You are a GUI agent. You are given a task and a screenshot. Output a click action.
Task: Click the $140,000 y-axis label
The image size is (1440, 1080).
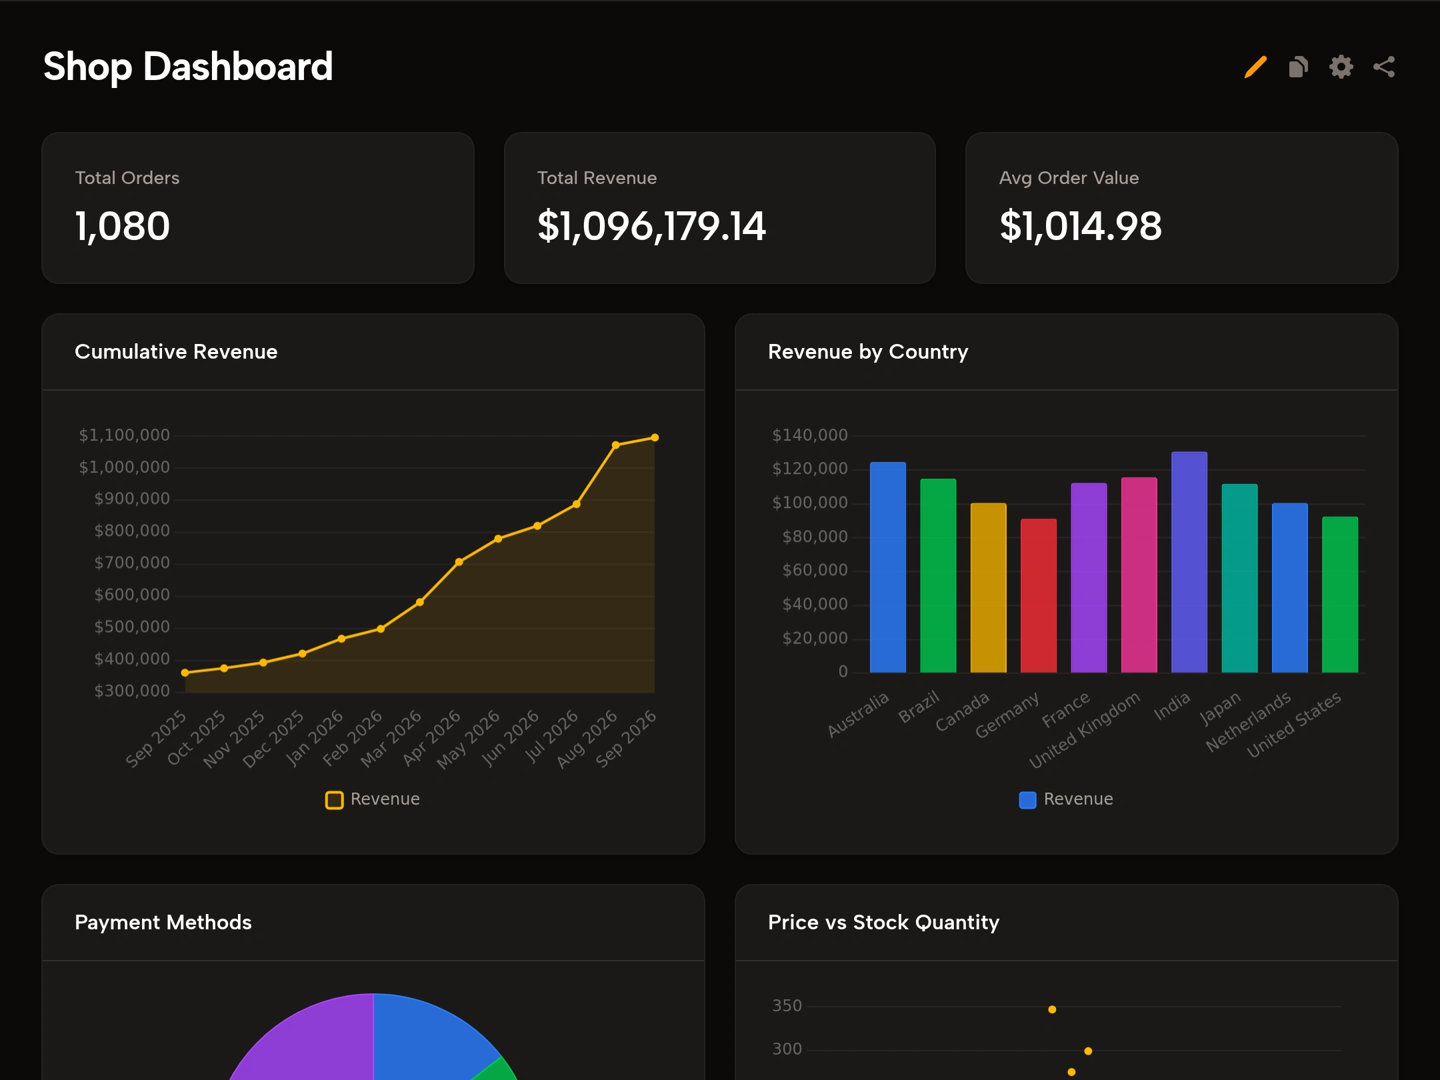pyautogui.click(x=810, y=435)
